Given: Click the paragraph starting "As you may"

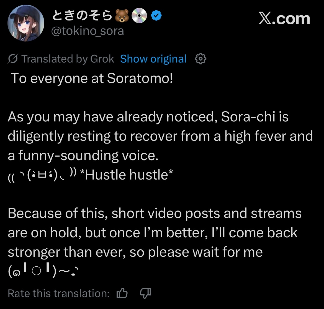Looking at the screenshot, I should 160,136.
